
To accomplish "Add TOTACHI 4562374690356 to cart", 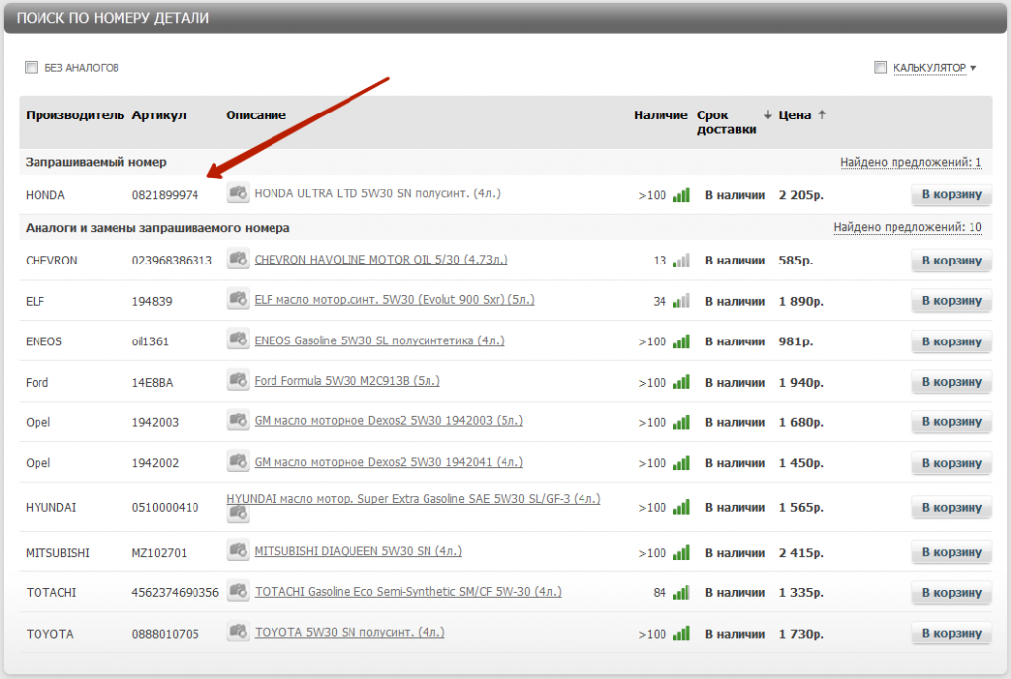I will point(952,593).
